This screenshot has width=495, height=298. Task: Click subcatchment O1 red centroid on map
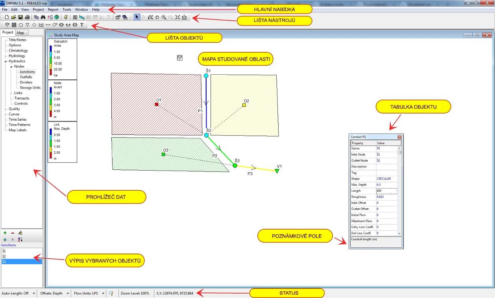click(157, 104)
